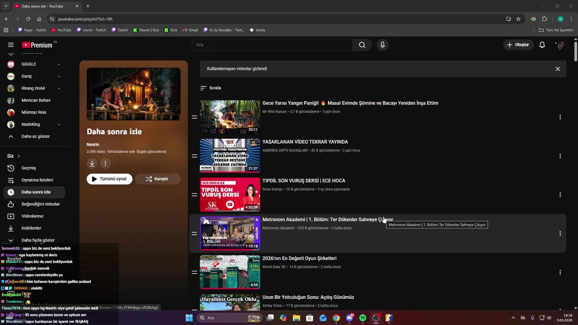Open Oluştur create menu
Viewport: 578px width, 325px height.
518,45
